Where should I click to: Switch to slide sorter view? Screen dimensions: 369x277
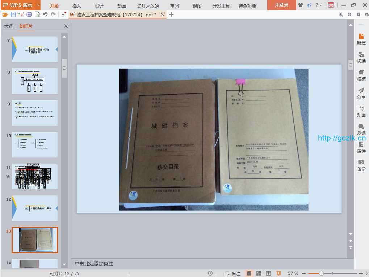(x=259, y=273)
